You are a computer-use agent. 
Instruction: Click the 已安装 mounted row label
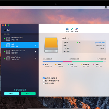(x=66, y=43)
